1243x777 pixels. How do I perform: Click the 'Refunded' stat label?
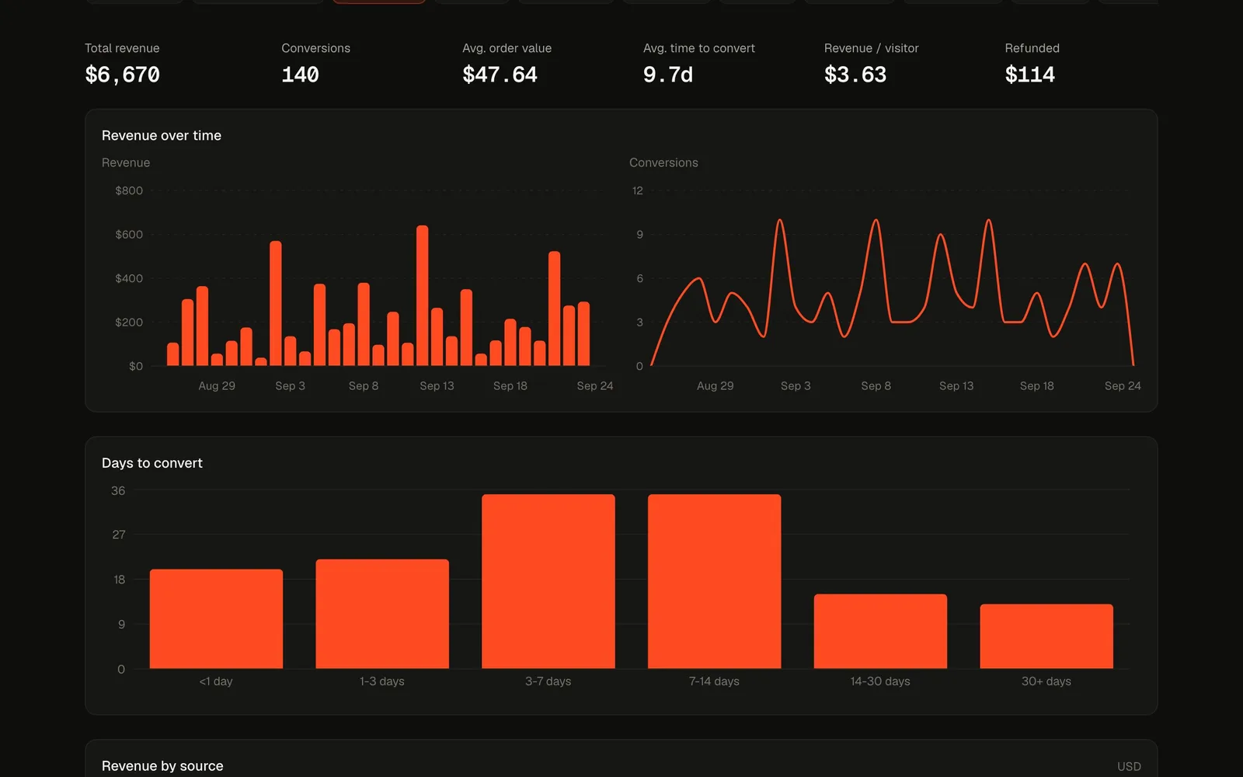coord(1032,48)
